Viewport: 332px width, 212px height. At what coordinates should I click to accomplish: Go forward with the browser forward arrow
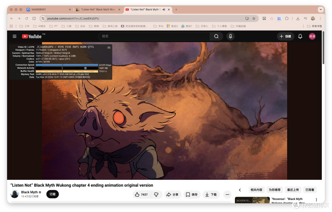pyautogui.click(x=19, y=19)
